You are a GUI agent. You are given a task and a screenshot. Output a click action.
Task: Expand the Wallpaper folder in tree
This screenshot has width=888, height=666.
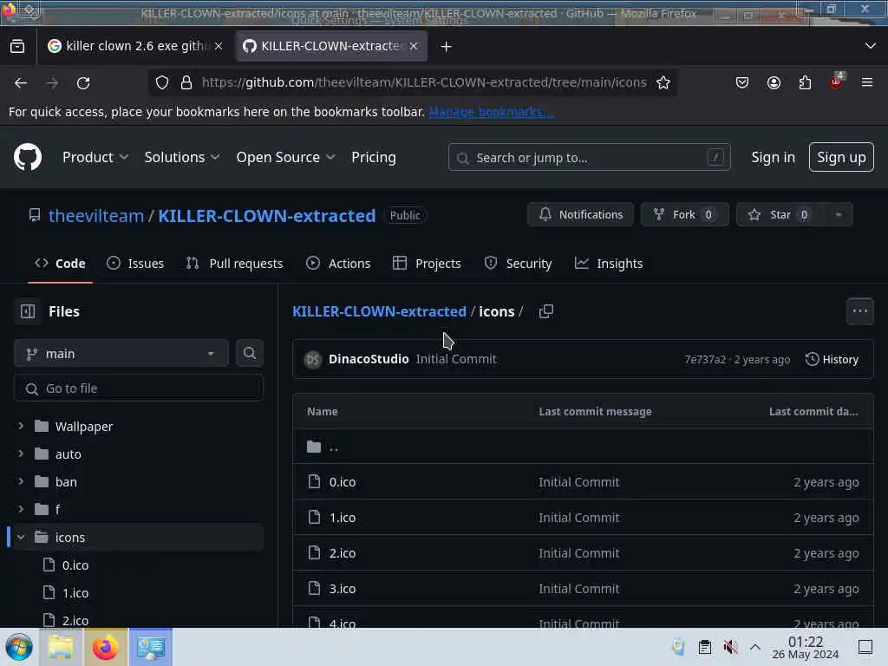tap(21, 426)
